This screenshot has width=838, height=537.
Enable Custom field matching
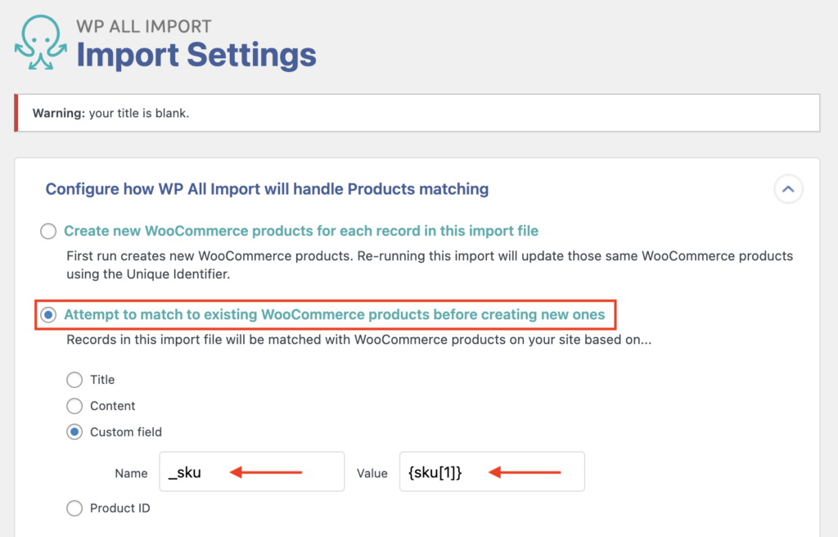[x=74, y=431]
